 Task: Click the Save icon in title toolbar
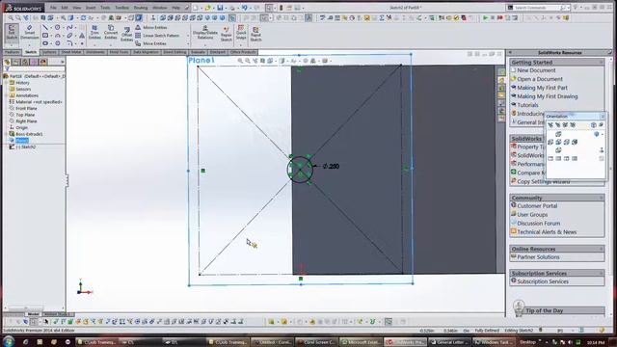coord(220,8)
